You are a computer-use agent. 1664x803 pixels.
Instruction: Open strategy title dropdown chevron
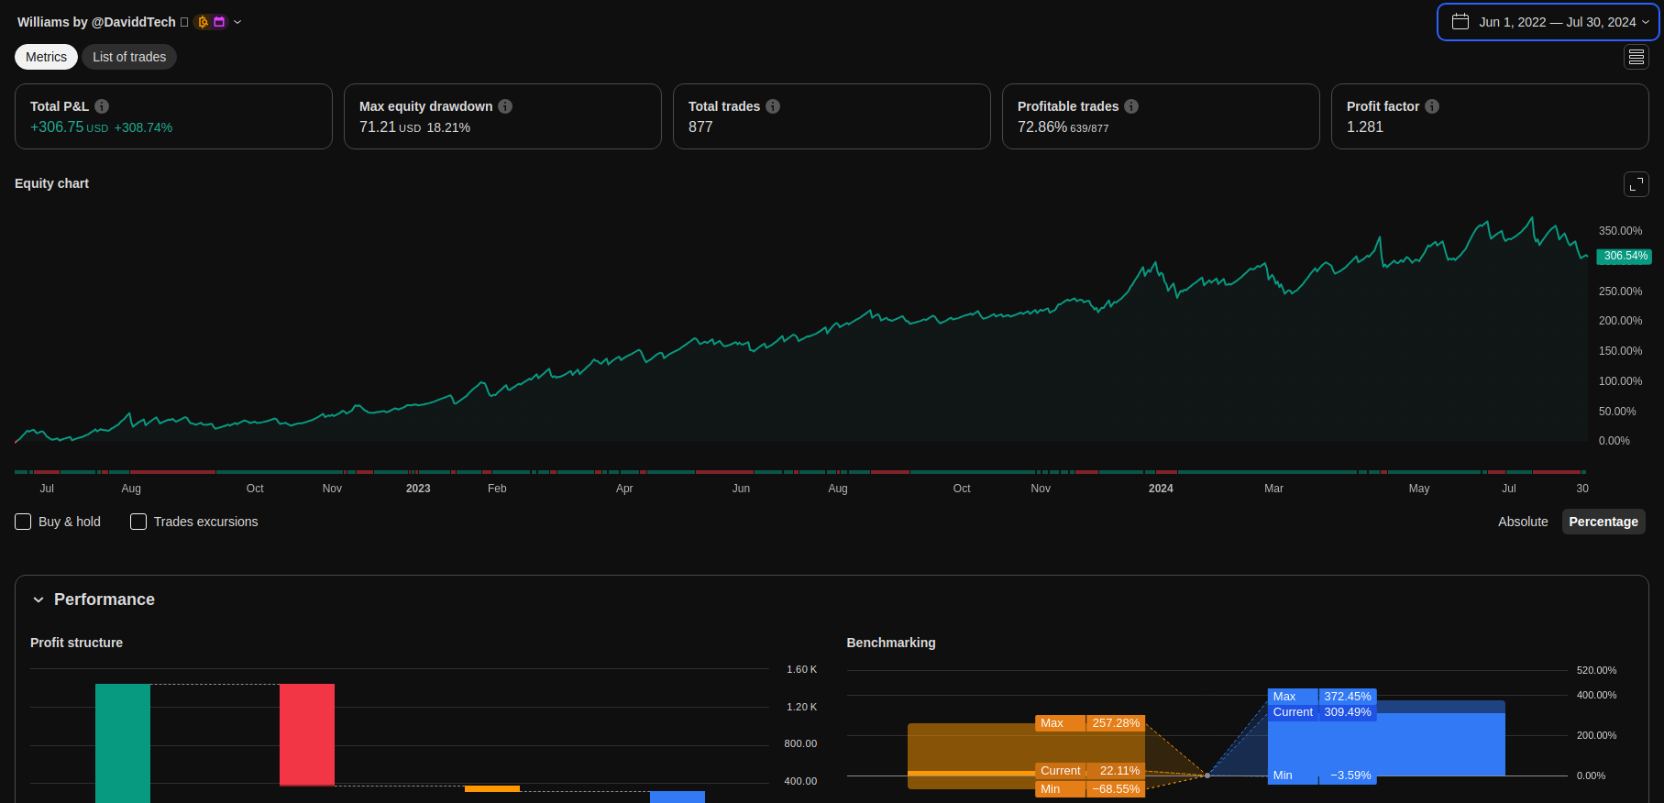point(237,22)
